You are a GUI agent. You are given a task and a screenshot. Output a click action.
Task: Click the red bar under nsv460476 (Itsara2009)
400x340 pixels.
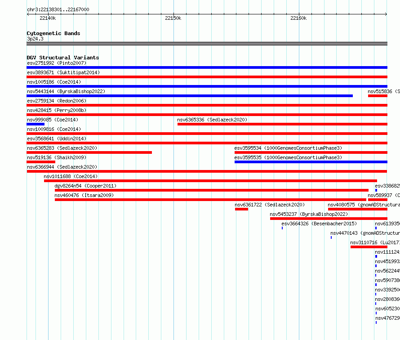[210, 200]
